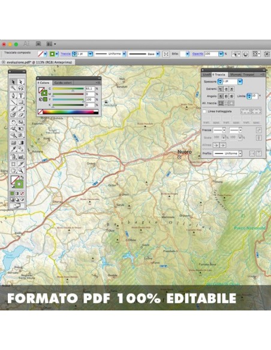Select the Selection (black arrow) tool

(x=13, y=82)
